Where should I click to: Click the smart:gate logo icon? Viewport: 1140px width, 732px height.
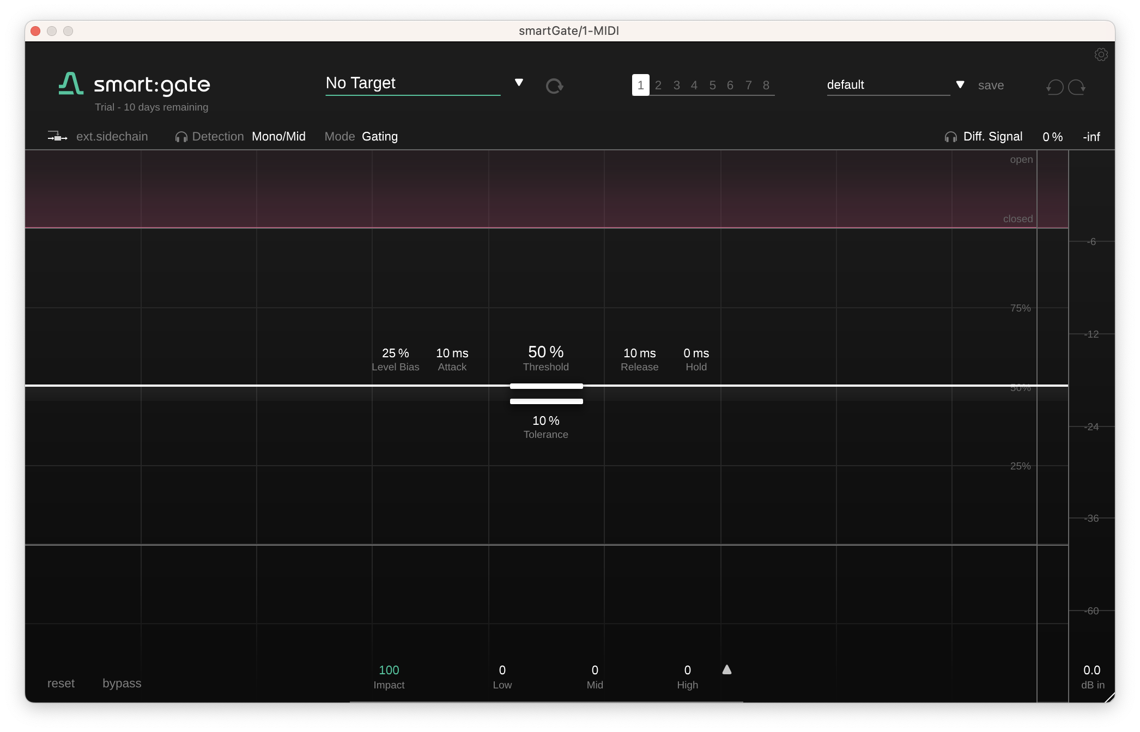(71, 84)
